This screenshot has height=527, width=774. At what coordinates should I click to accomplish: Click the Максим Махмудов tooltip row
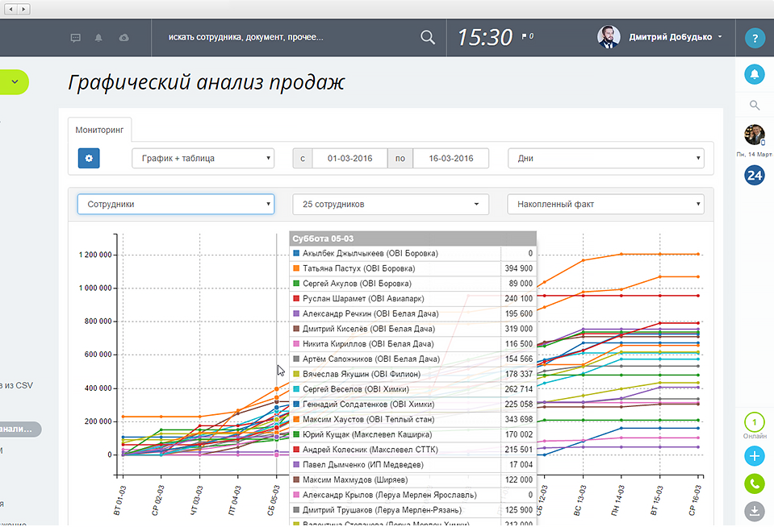click(x=412, y=479)
